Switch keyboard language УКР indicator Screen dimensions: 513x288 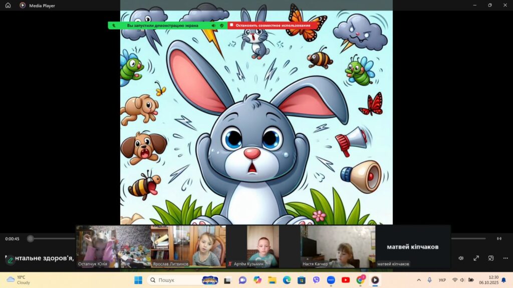click(x=442, y=280)
